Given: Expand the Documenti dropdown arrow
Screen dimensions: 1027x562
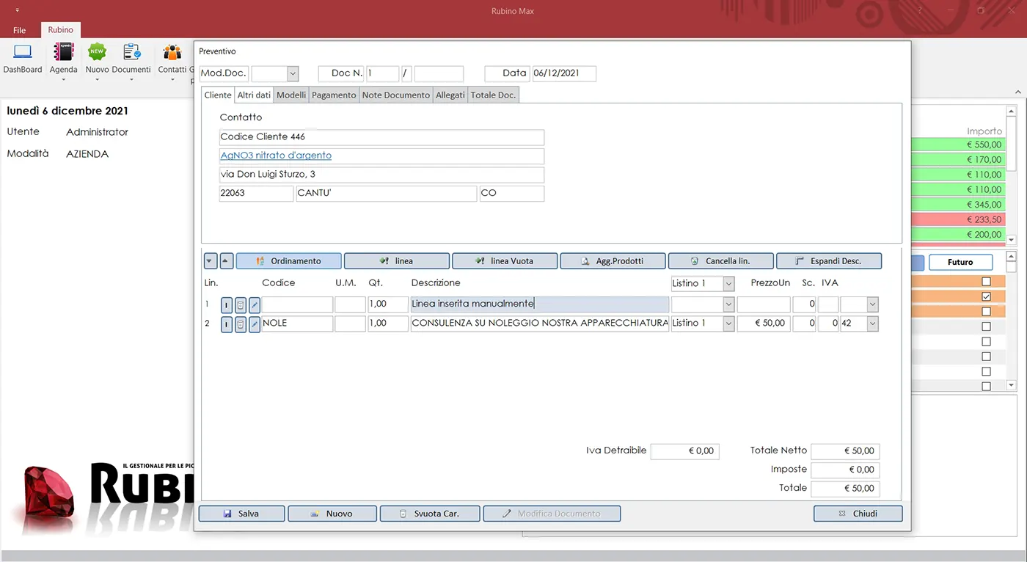Looking at the screenshot, I should coord(132,79).
